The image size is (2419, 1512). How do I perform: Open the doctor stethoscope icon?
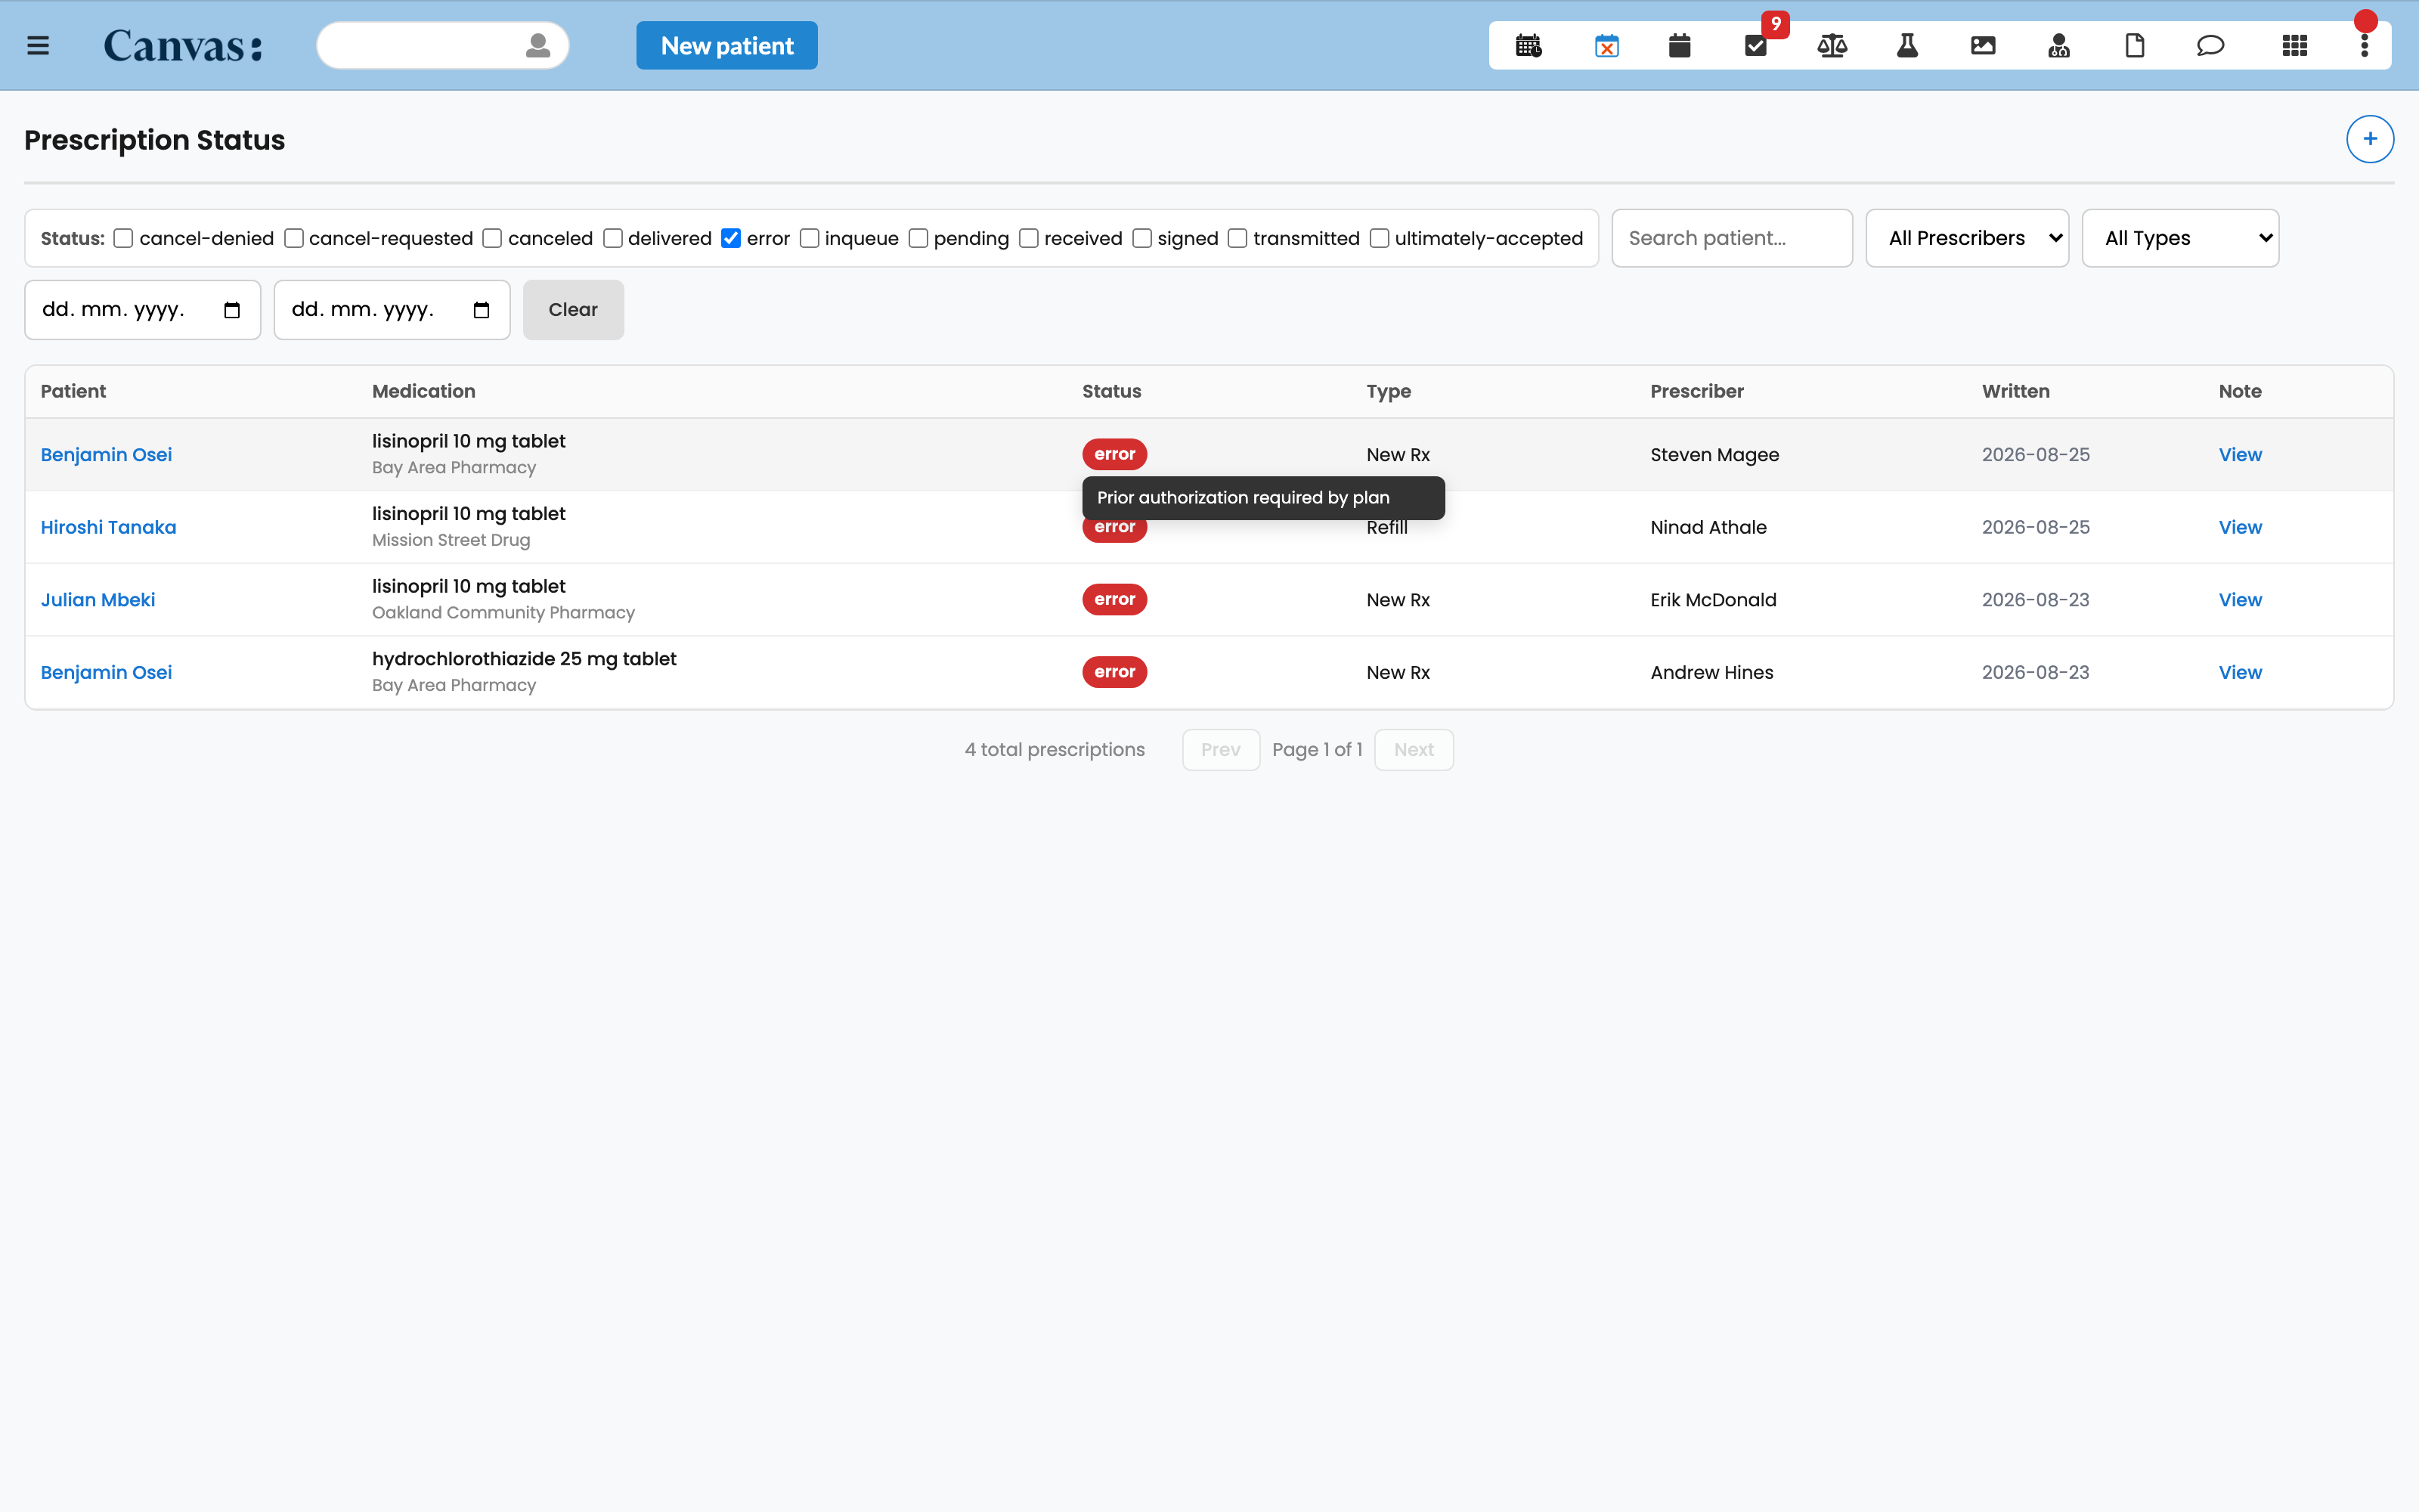coord(2059,46)
